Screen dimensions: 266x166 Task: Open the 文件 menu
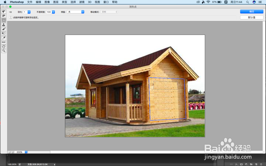[30, 2]
